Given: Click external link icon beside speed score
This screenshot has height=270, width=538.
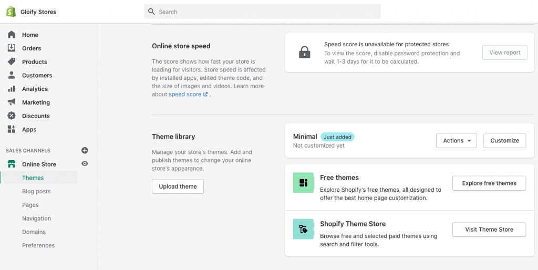Looking at the screenshot, I should click(205, 95).
